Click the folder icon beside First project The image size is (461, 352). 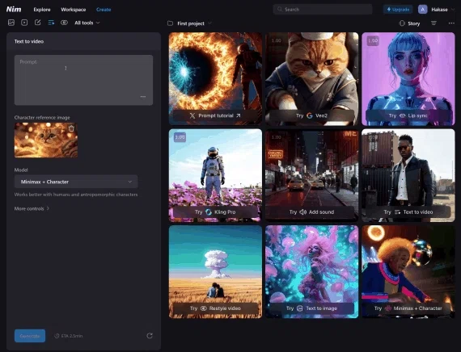(x=170, y=23)
